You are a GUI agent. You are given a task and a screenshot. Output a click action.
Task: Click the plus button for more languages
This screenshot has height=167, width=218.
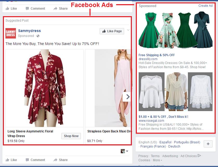coord(208,144)
